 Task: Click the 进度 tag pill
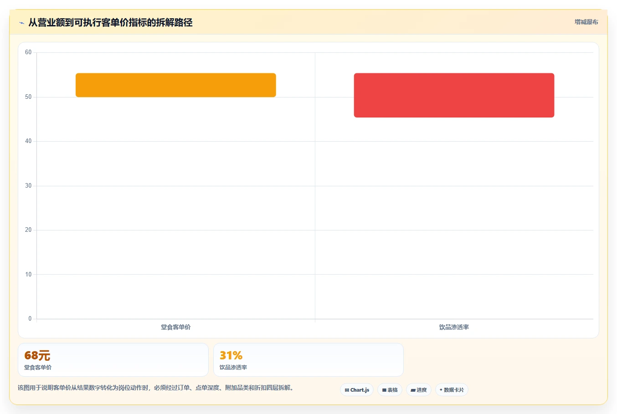[x=419, y=390]
